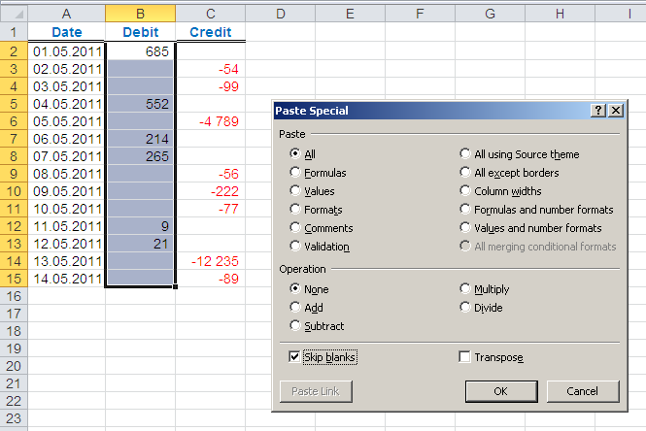Viewport: 646px width, 431px height.
Task: Select Formats radio option
Action: click(295, 210)
